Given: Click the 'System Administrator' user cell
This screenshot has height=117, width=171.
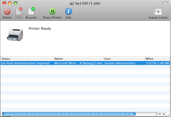Looking at the screenshot, I should [x=120, y=63].
